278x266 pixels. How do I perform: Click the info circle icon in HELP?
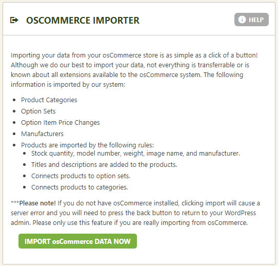242,20
